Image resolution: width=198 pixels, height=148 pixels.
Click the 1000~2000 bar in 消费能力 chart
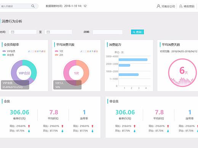point(129,75)
